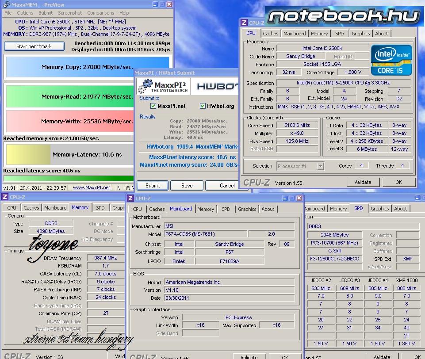Click the Memory-Latency yellow bar
This screenshot has height=359, width=425.
tap(28, 154)
